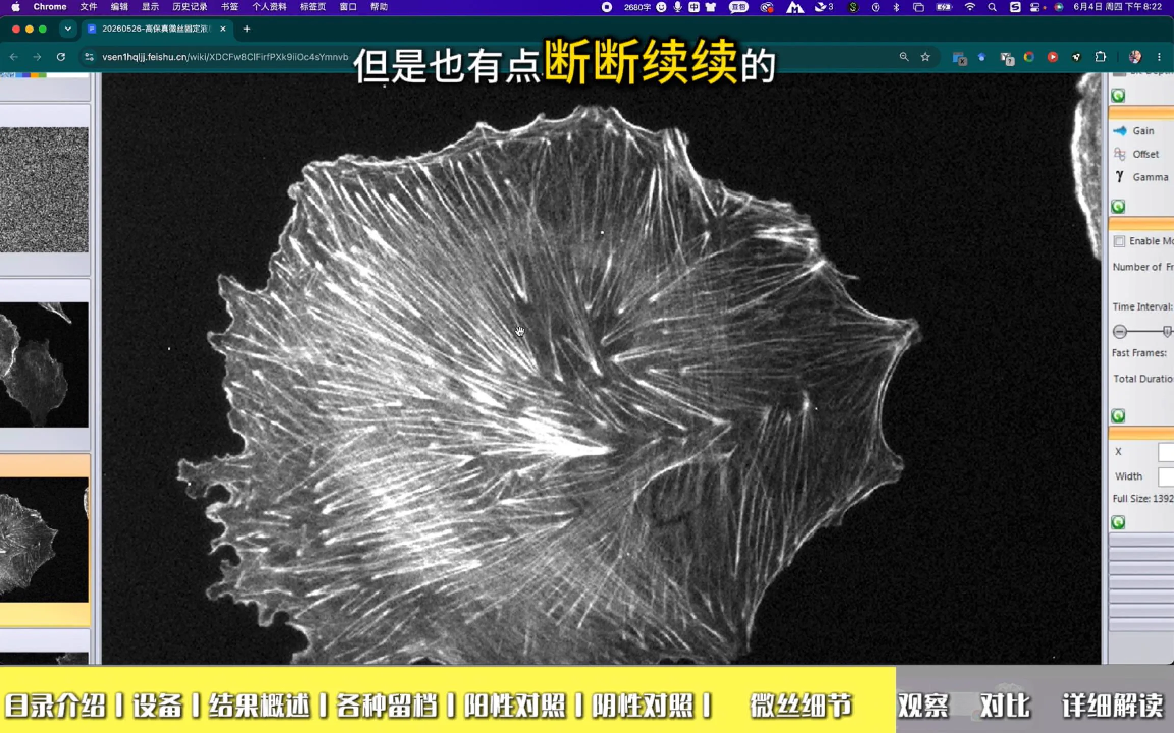Open macOS Spotlight search icon
Screen dimensions: 1174x733
992,7
